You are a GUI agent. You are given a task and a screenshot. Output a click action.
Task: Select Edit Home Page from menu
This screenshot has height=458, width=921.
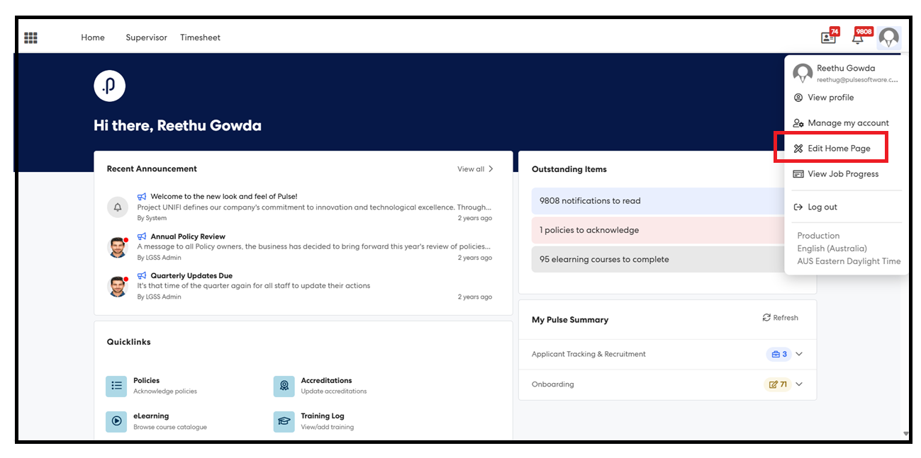point(838,149)
